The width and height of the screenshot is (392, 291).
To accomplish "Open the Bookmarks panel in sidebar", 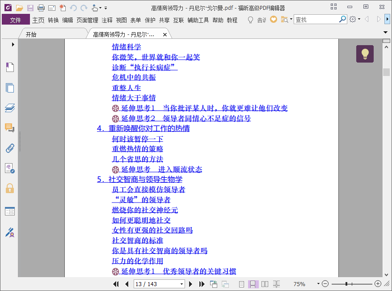I will pyautogui.click(x=10, y=67).
